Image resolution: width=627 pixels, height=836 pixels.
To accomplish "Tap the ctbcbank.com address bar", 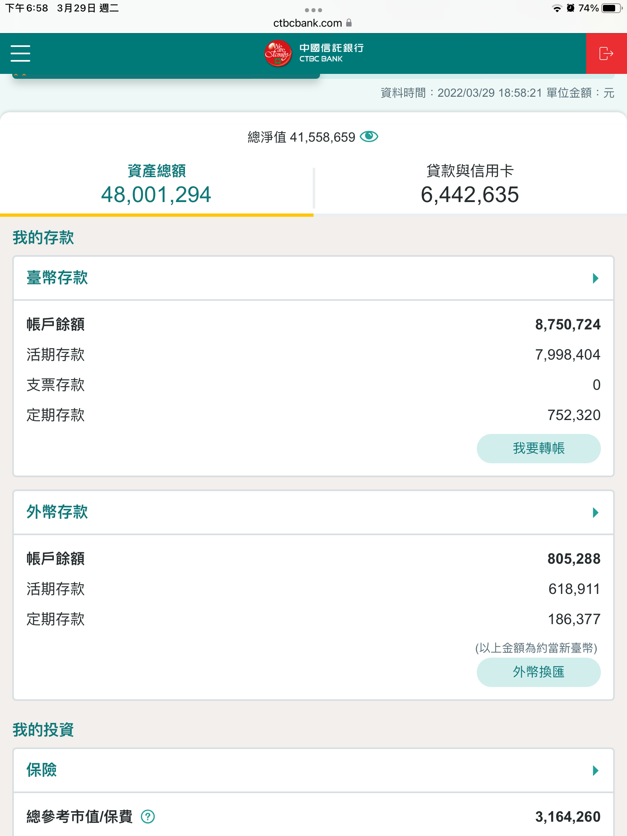I will tap(307, 23).
